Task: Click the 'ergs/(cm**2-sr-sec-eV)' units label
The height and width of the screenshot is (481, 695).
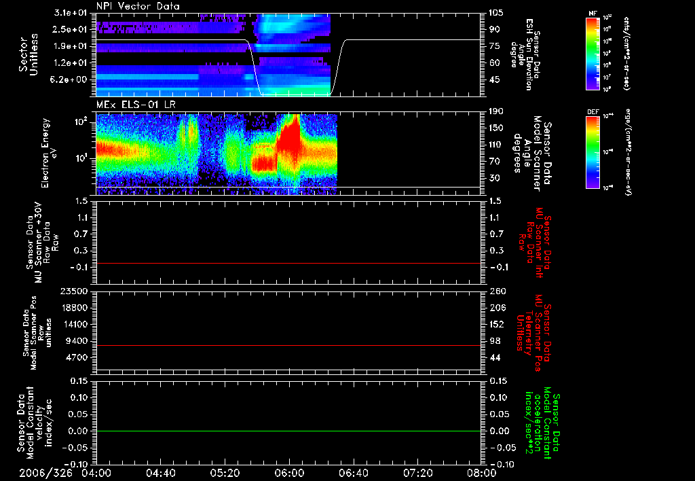Action: click(627, 152)
